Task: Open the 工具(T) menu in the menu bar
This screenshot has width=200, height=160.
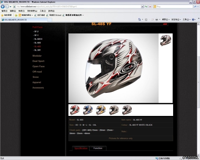Action: click(43, 11)
